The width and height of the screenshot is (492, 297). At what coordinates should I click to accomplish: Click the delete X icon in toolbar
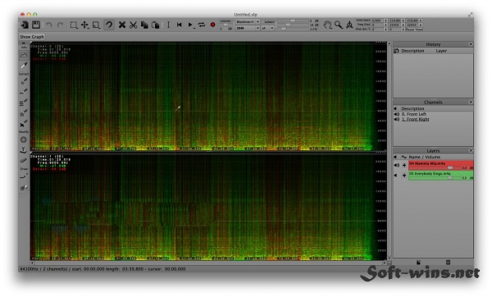tap(122, 25)
